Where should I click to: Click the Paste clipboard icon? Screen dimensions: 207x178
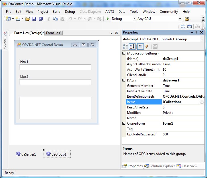[62, 19]
